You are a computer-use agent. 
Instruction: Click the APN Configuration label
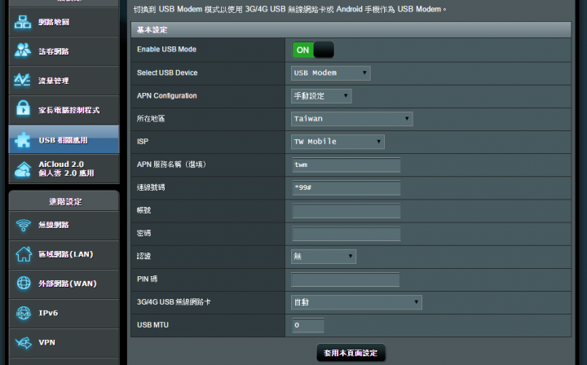(x=166, y=96)
